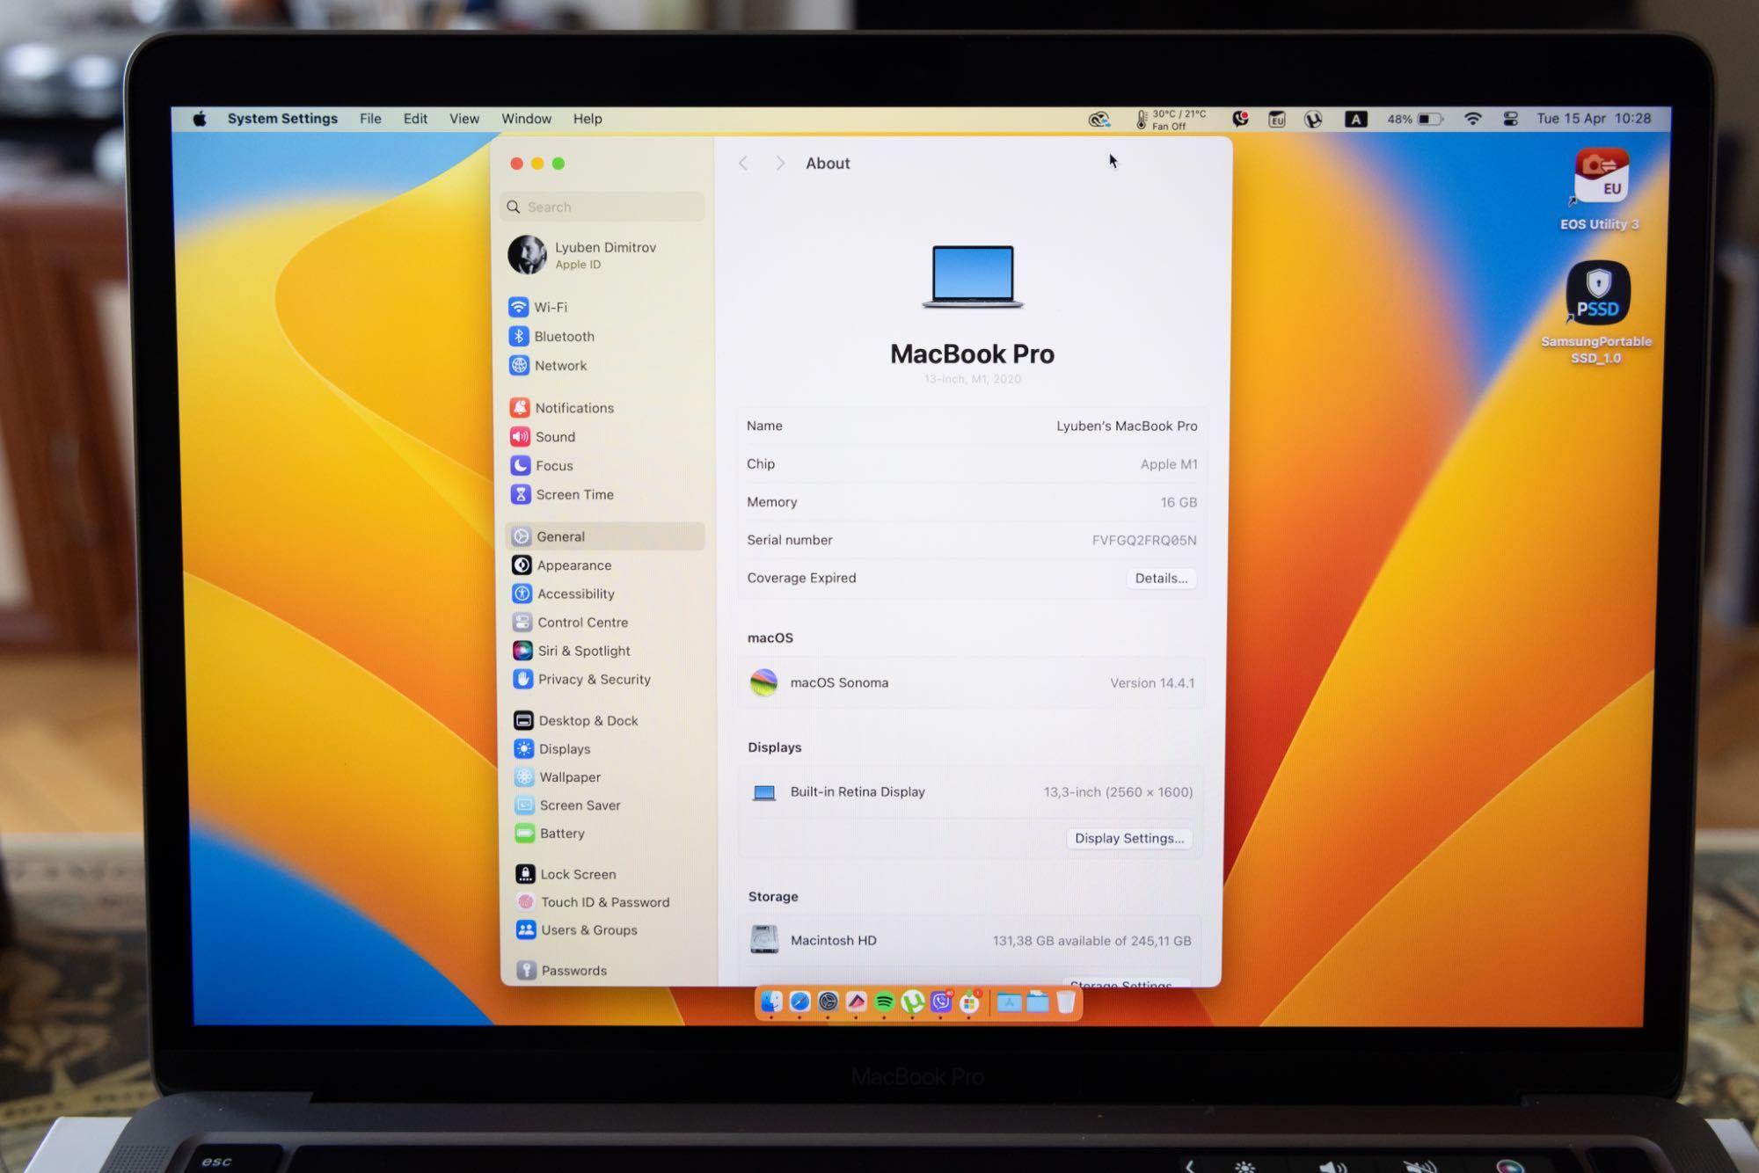Open Wi-Fi settings in sidebar
The width and height of the screenshot is (1759, 1173).
538,307
